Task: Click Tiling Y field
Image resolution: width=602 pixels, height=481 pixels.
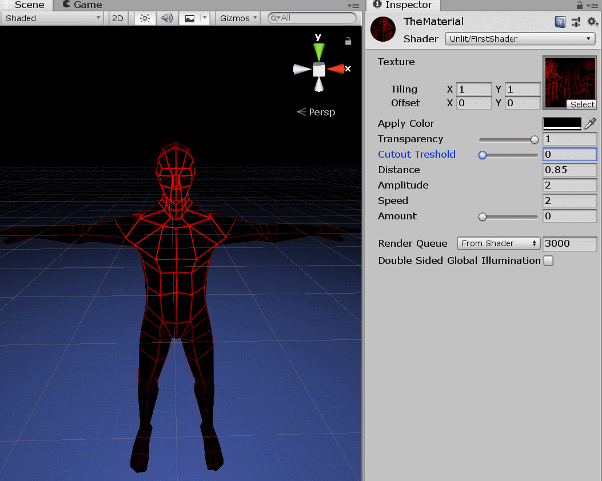Action: click(x=523, y=89)
